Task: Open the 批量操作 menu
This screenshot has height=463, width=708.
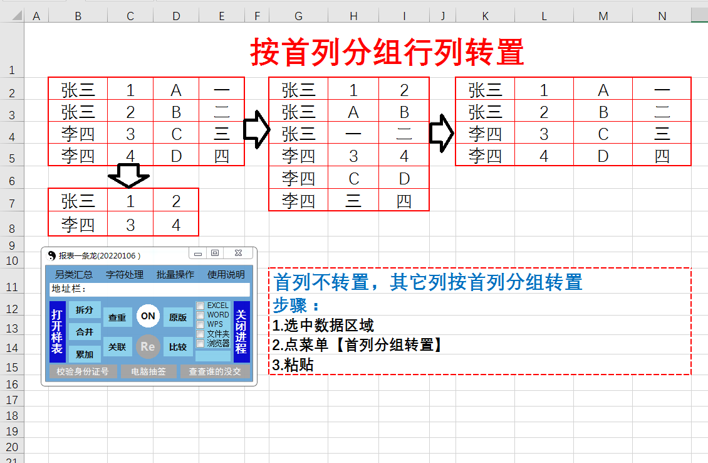Action: [x=175, y=274]
